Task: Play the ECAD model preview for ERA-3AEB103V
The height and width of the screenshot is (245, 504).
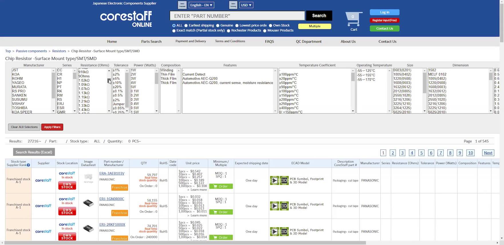Action: [x=274, y=181]
